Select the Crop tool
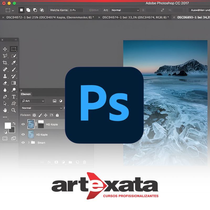 5,63
